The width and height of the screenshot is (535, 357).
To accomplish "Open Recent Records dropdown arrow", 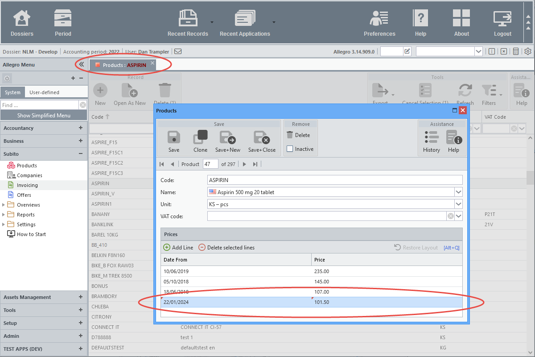I will tap(212, 21).
